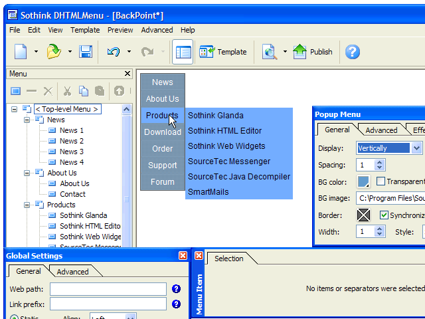This screenshot has width=425, height=319.
Task: Paste the menu item
Action: (x=100, y=91)
